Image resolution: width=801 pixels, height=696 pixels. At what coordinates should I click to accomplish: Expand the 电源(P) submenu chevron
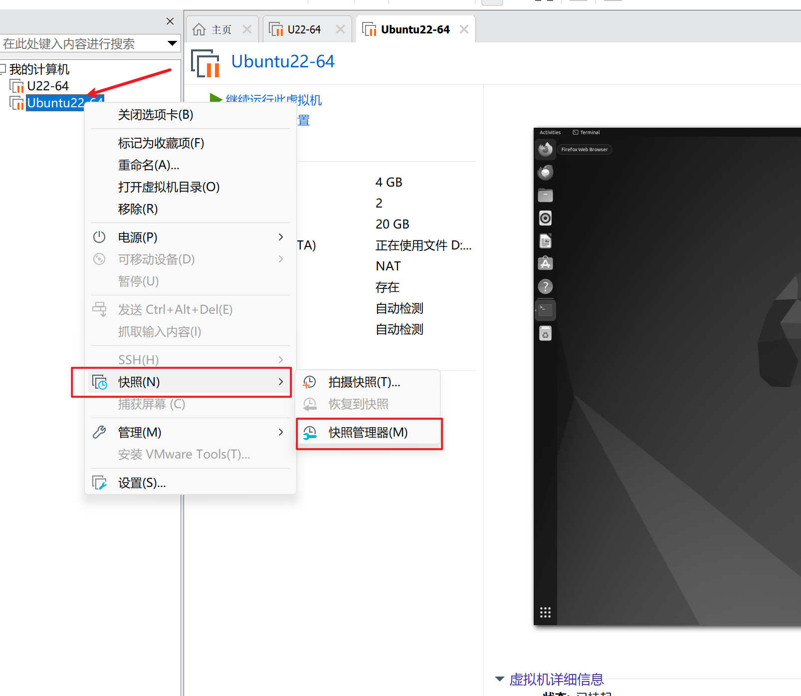pyautogui.click(x=280, y=237)
